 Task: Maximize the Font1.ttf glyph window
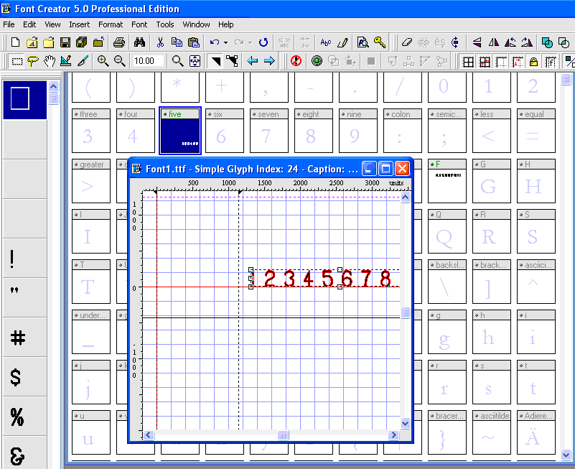(x=385, y=169)
